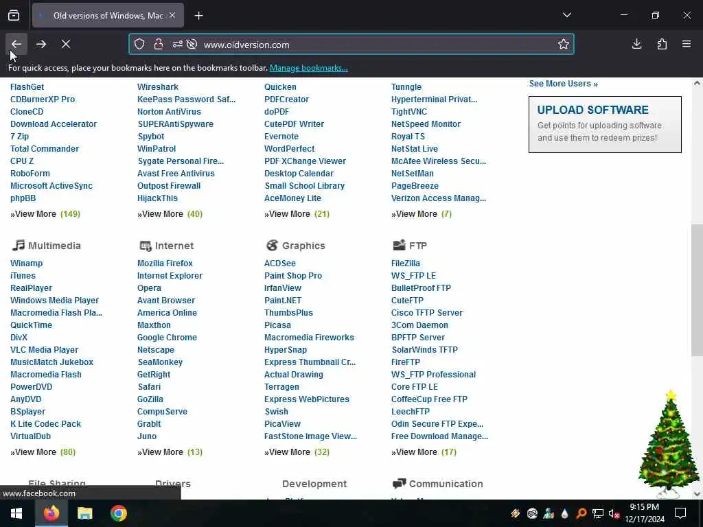Open View More (40) link
Viewport: 703px width, 527px height.
coord(170,214)
